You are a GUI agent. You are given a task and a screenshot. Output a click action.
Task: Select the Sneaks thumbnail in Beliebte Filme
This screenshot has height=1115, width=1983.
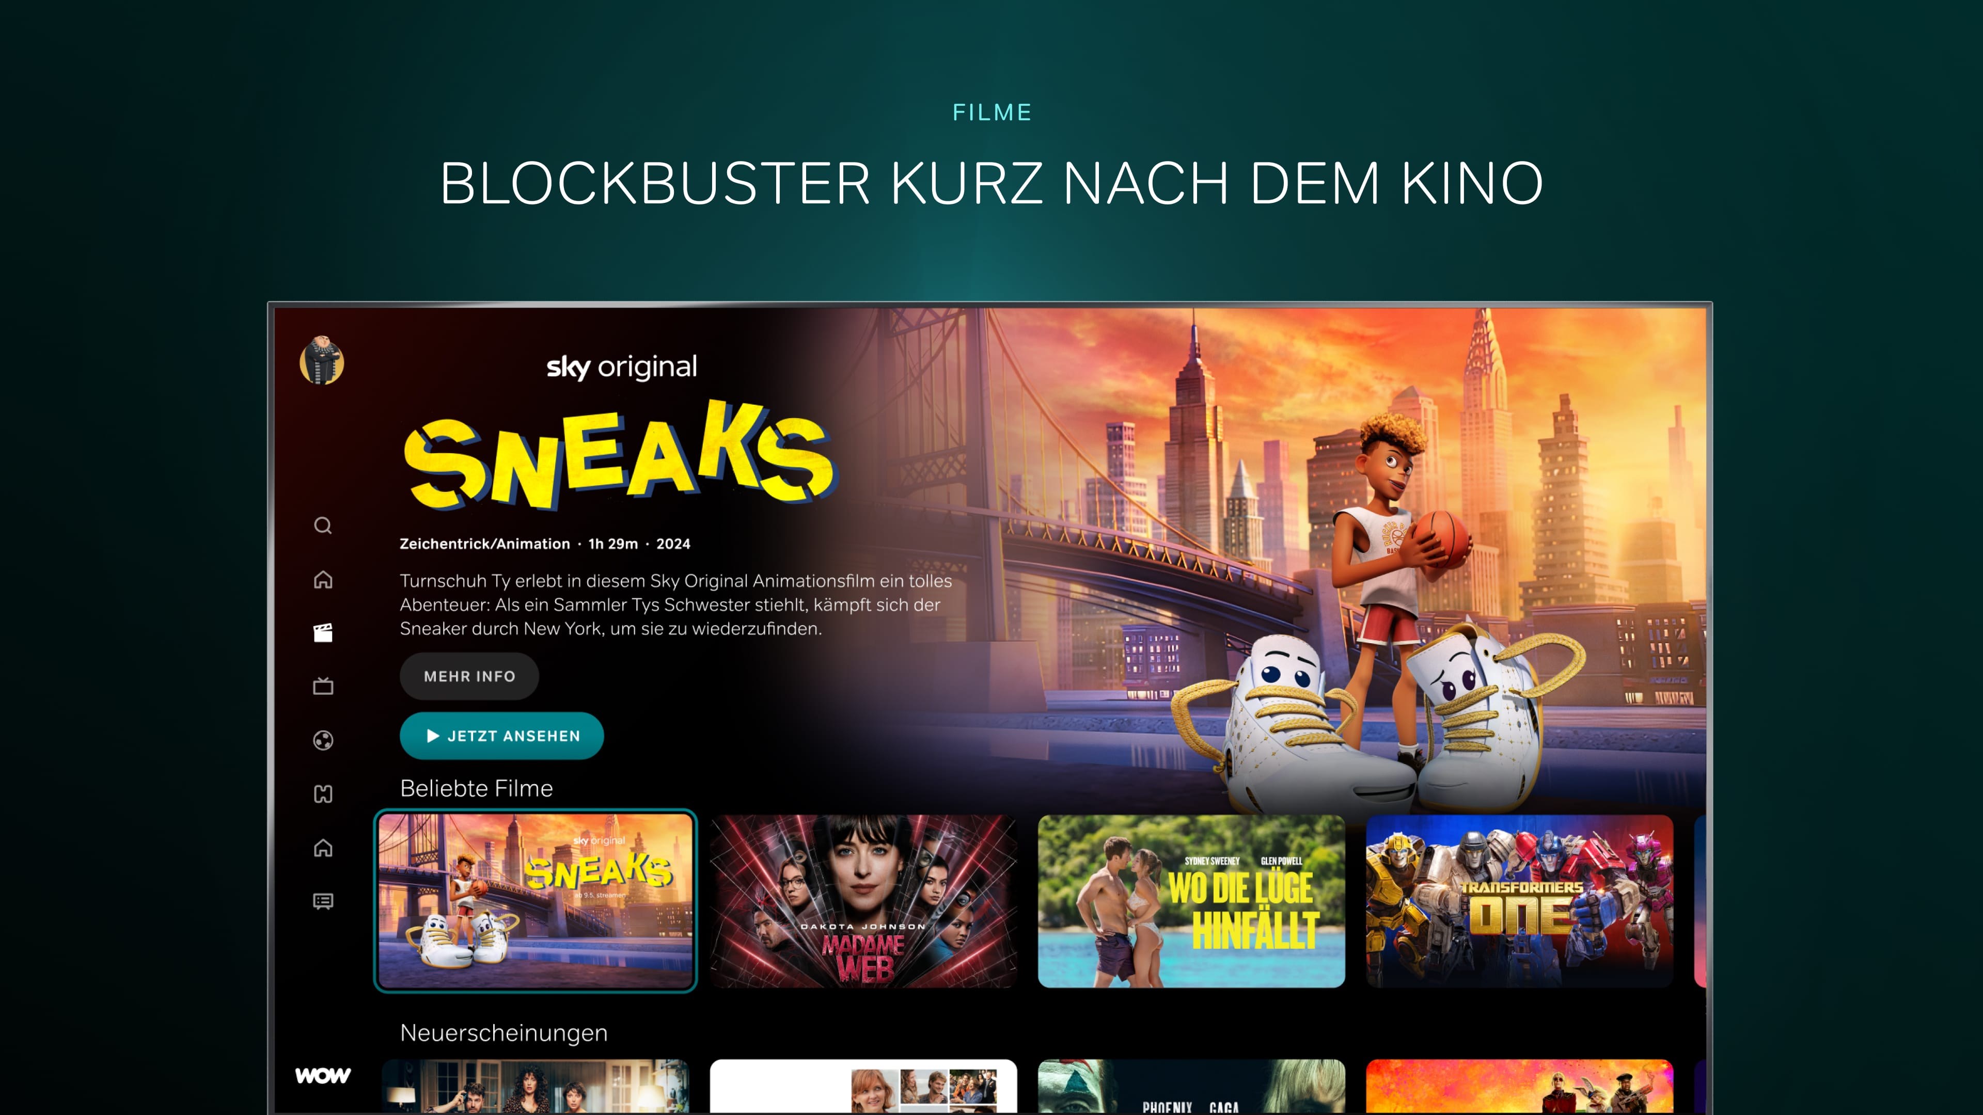coord(536,901)
